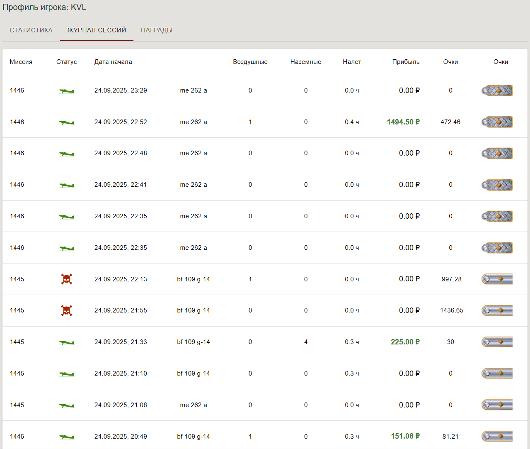530x449 pixels.
Task: Click the date 24.09.2025, 21:55
Action: click(x=121, y=310)
